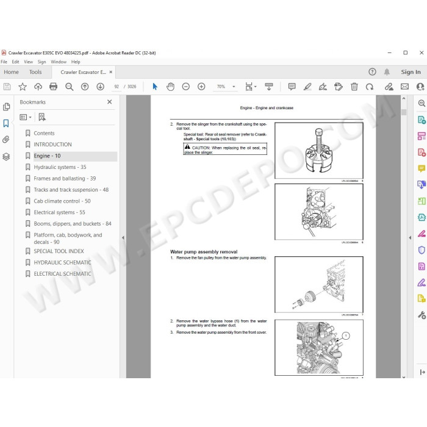Edit the page number field
This screenshot has height=427, width=427.
click(117, 87)
